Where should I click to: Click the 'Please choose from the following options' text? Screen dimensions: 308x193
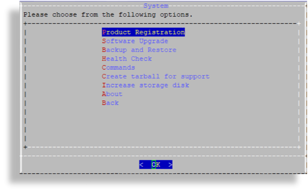click(x=108, y=15)
